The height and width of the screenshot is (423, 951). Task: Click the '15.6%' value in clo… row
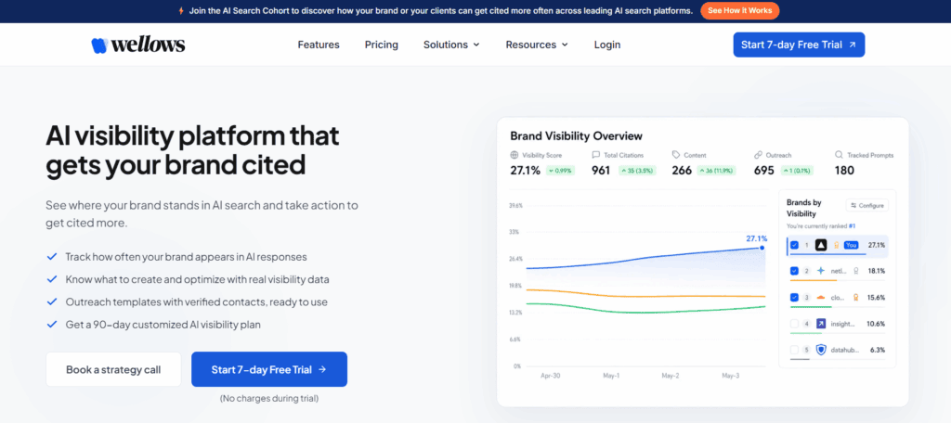point(877,298)
